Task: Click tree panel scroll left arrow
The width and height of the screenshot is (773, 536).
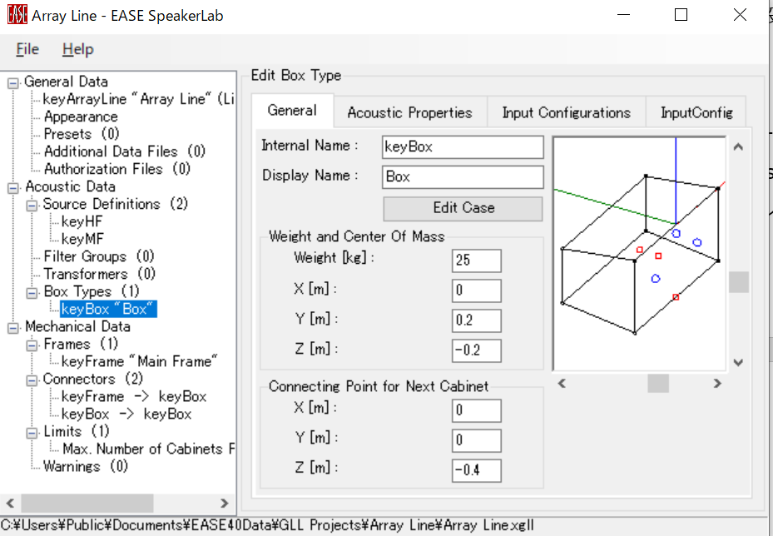Action: 10,504
